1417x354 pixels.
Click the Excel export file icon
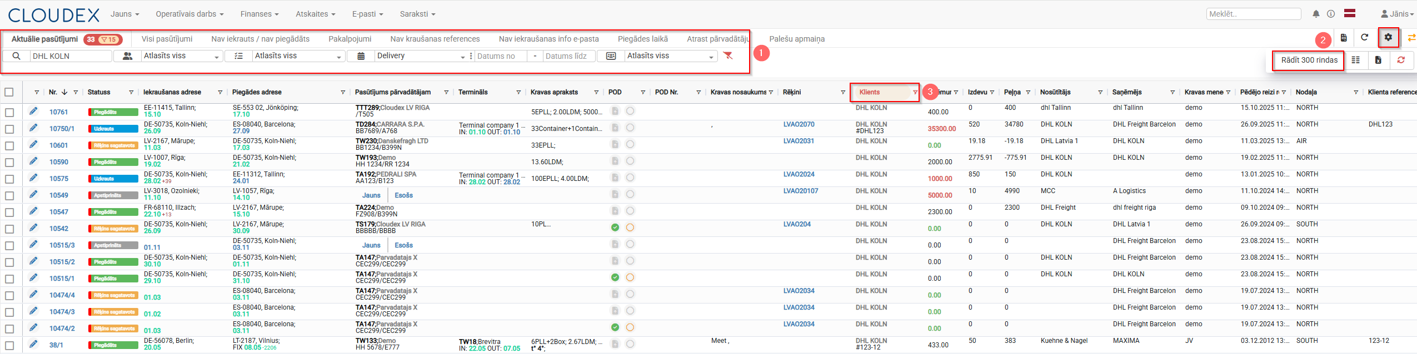1378,60
